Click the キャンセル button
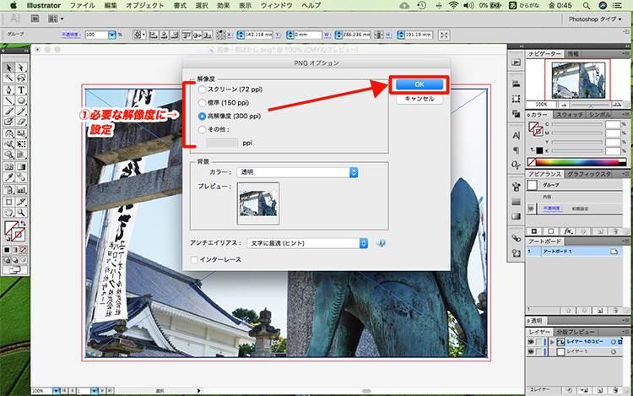Screen dimensions: 633x396 pyautogui.click(x=419, y=99)
